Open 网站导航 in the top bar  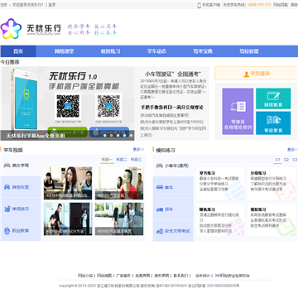(281, 5)
